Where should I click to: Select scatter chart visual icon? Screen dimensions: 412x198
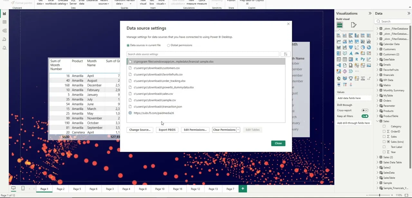(x=357, y=47)
